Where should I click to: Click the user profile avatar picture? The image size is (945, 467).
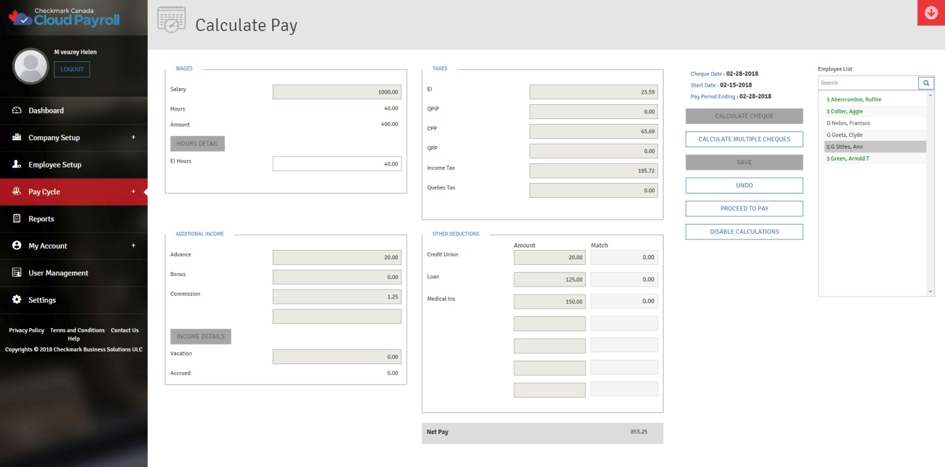point(30,66)
